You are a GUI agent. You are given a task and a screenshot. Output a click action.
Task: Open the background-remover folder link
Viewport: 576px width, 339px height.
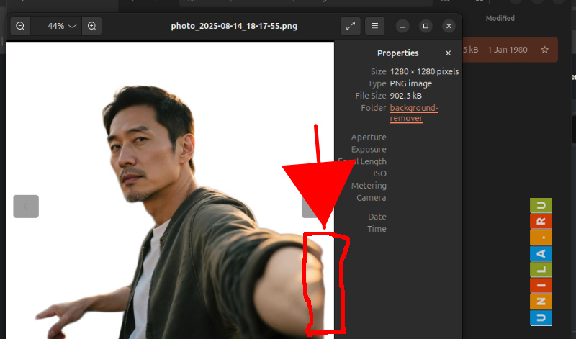tap(413, 113)
